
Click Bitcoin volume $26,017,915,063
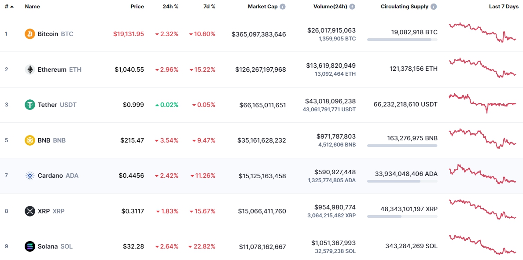(x=331, y=30)
